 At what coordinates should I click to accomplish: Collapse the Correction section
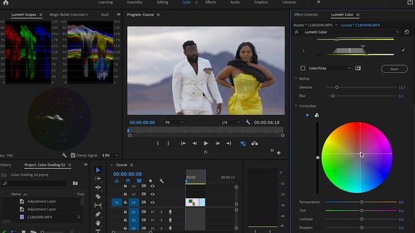click(296, 105)
